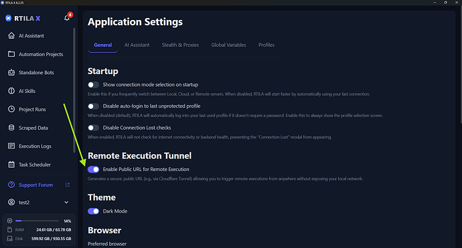Restore down the RTILA X window
This screenshot has width=462, height=248.
[x=445, y=3]
